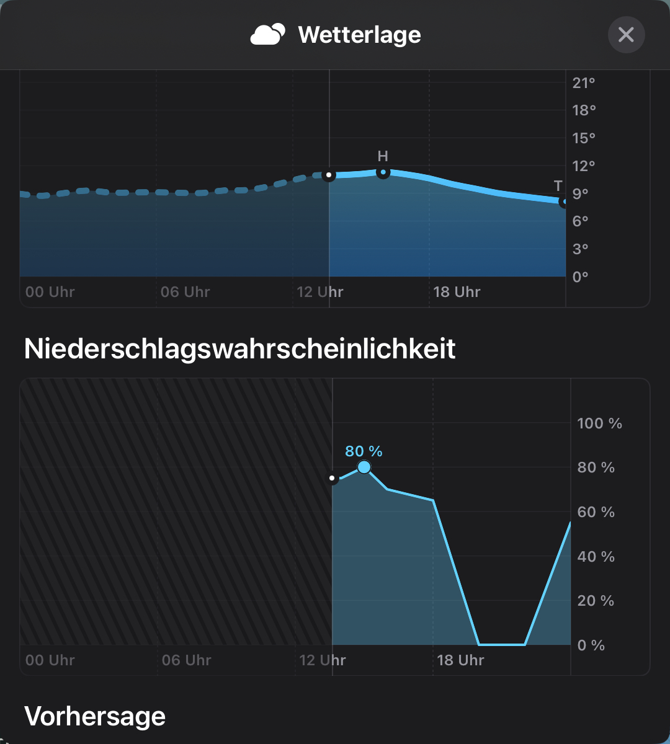The height and width of the screenshot is (744, 670).
Task: Click the Vorhersage heading
Action: pos(95,716)
